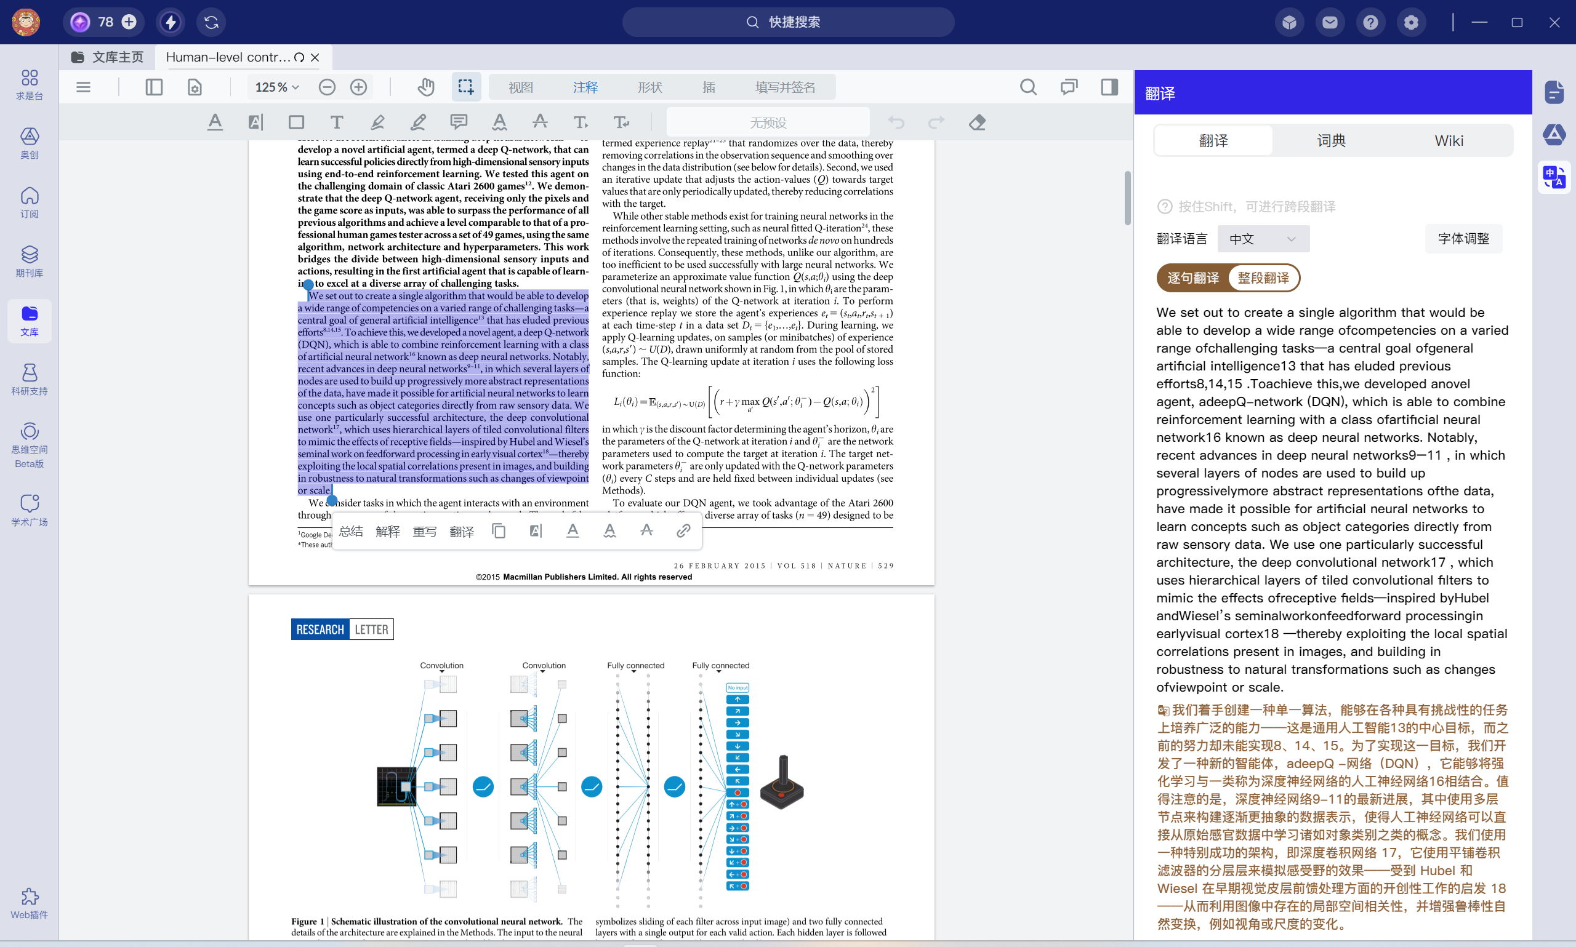The image size is (1576, 947).
Task: Copy selected text from popup toolbar
Action: click(x=499, y=531)
